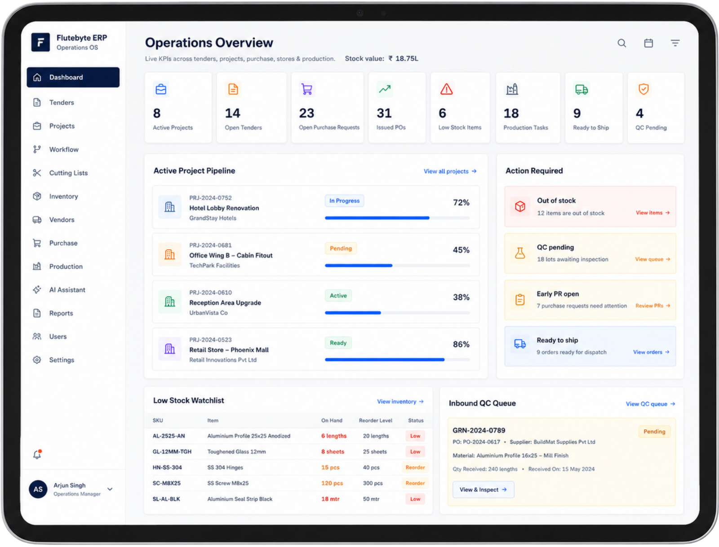Click the Reorder status for HN-SS-304
719x547 pixels.
(415, 468)
